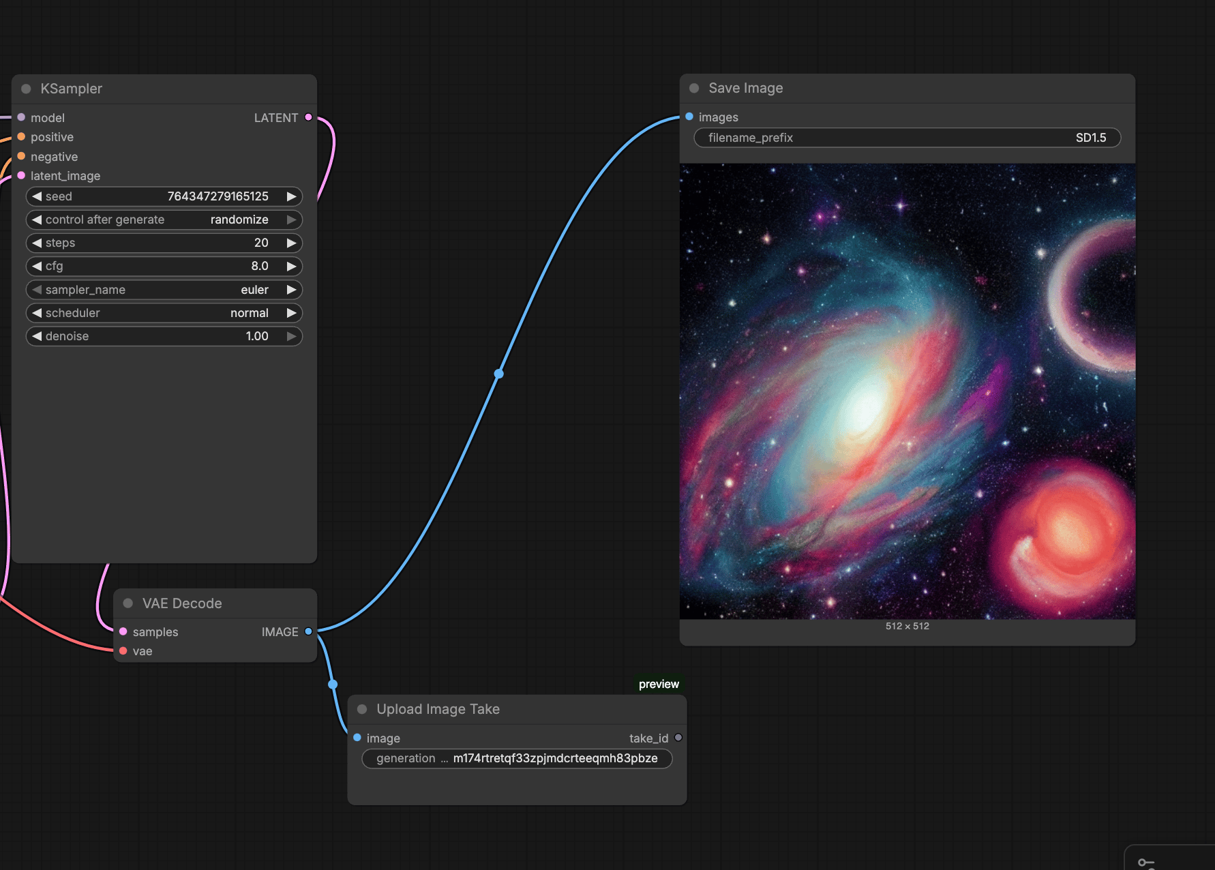The width and height of the screenshot is (1215, 870).
Task: Click the link midpoint dot toward Upload Image Take
Action: (333, 684)
